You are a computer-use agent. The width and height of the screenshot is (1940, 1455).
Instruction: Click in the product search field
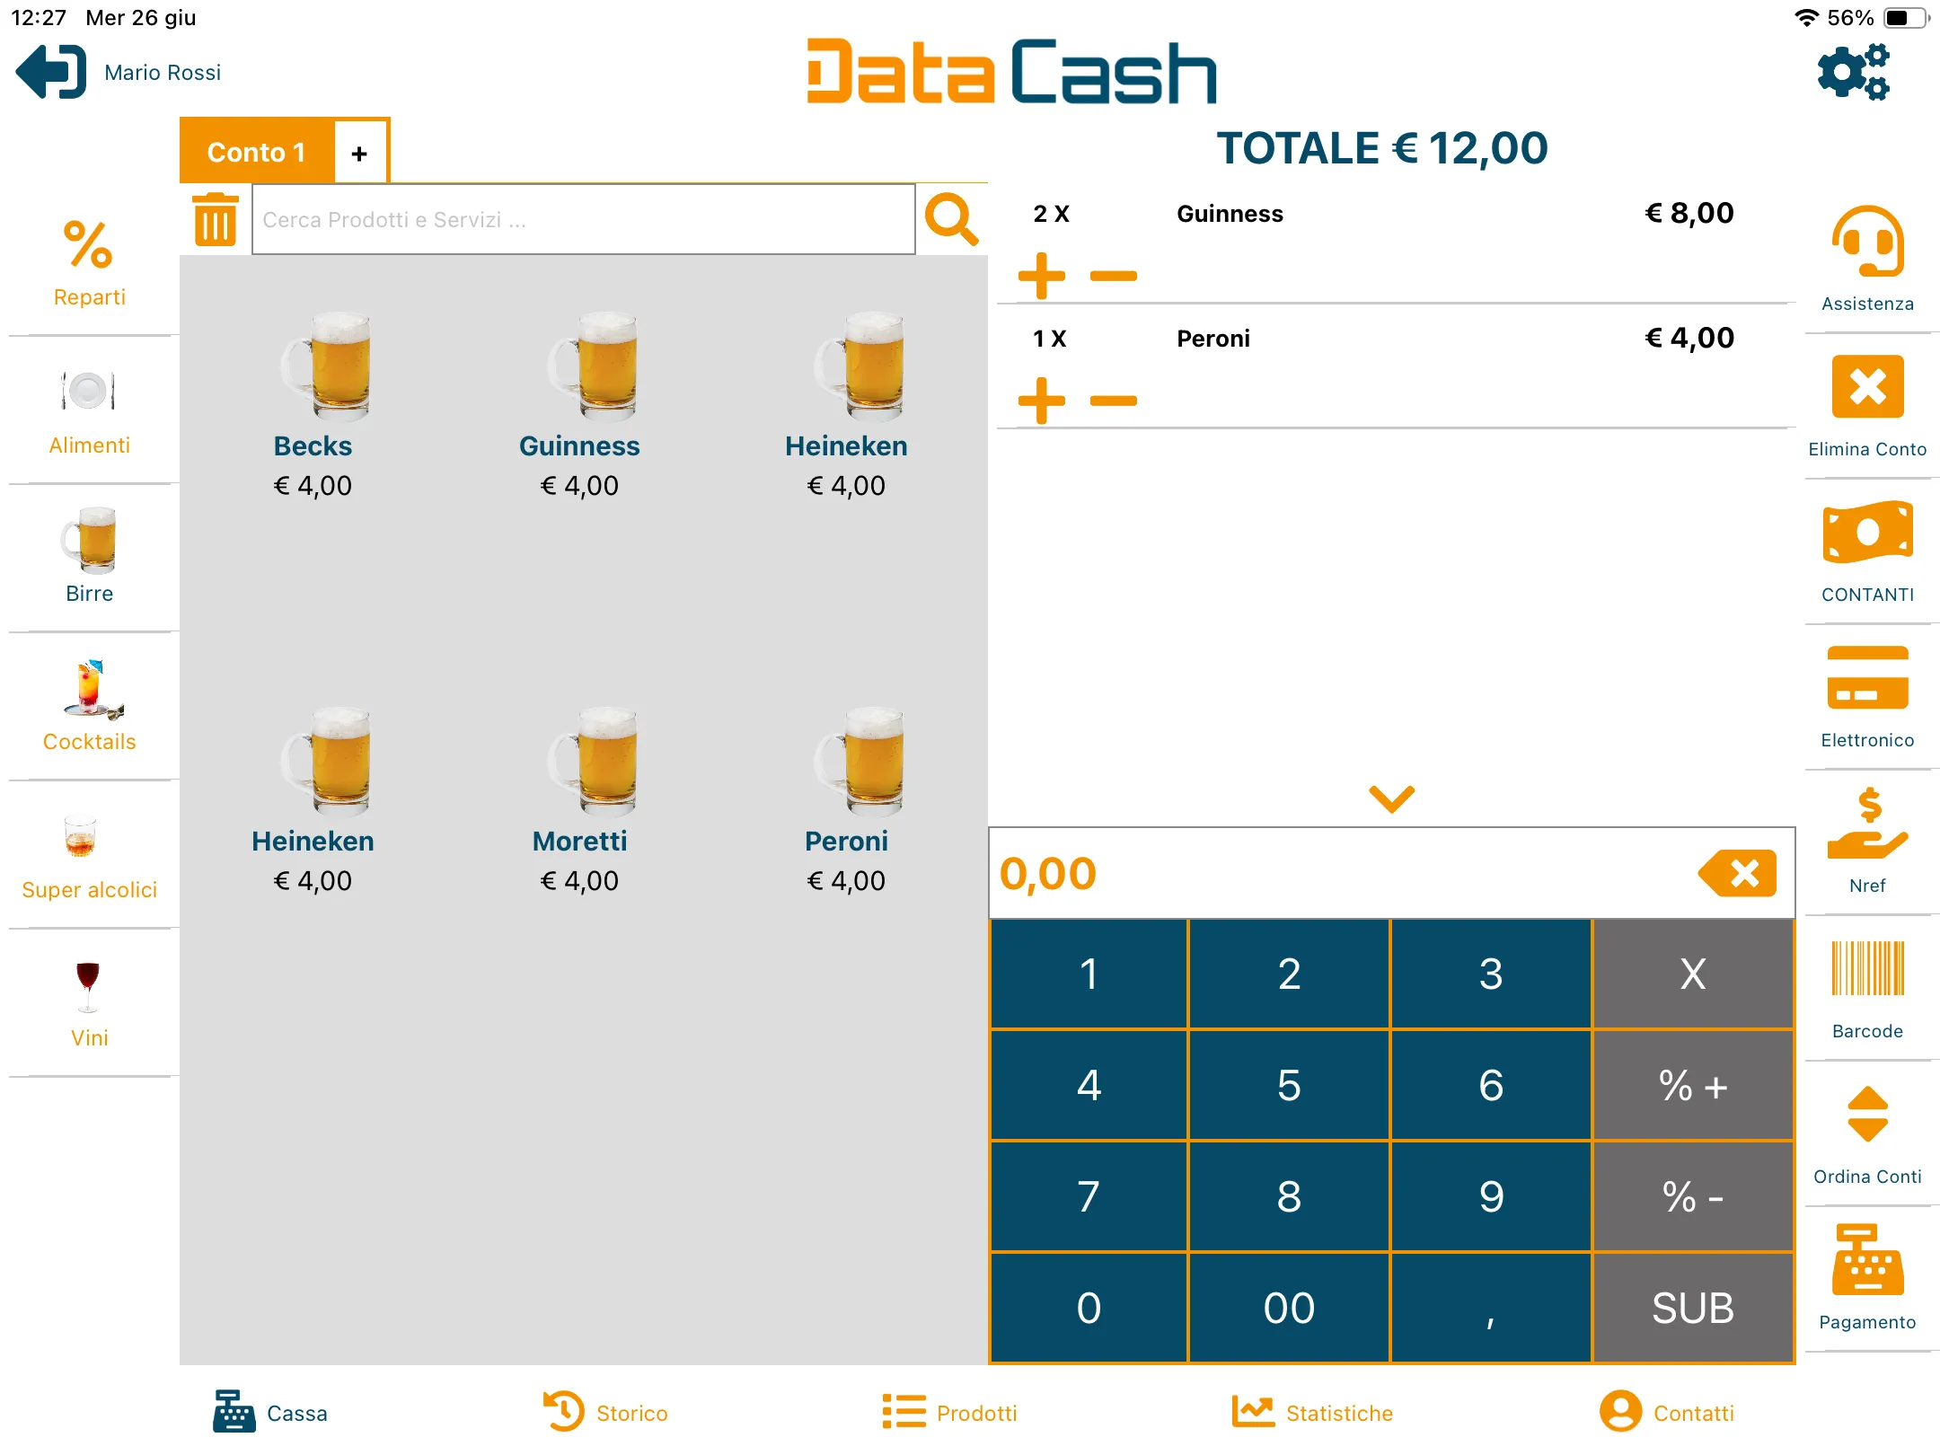tap(584, 218)
